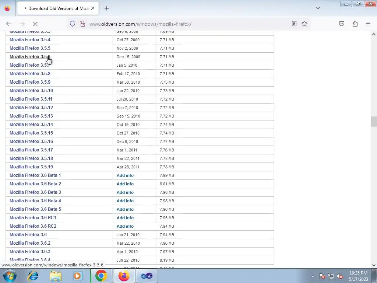Open Mozilla Firefox 3.6 RC1 link

click(33, 217)
